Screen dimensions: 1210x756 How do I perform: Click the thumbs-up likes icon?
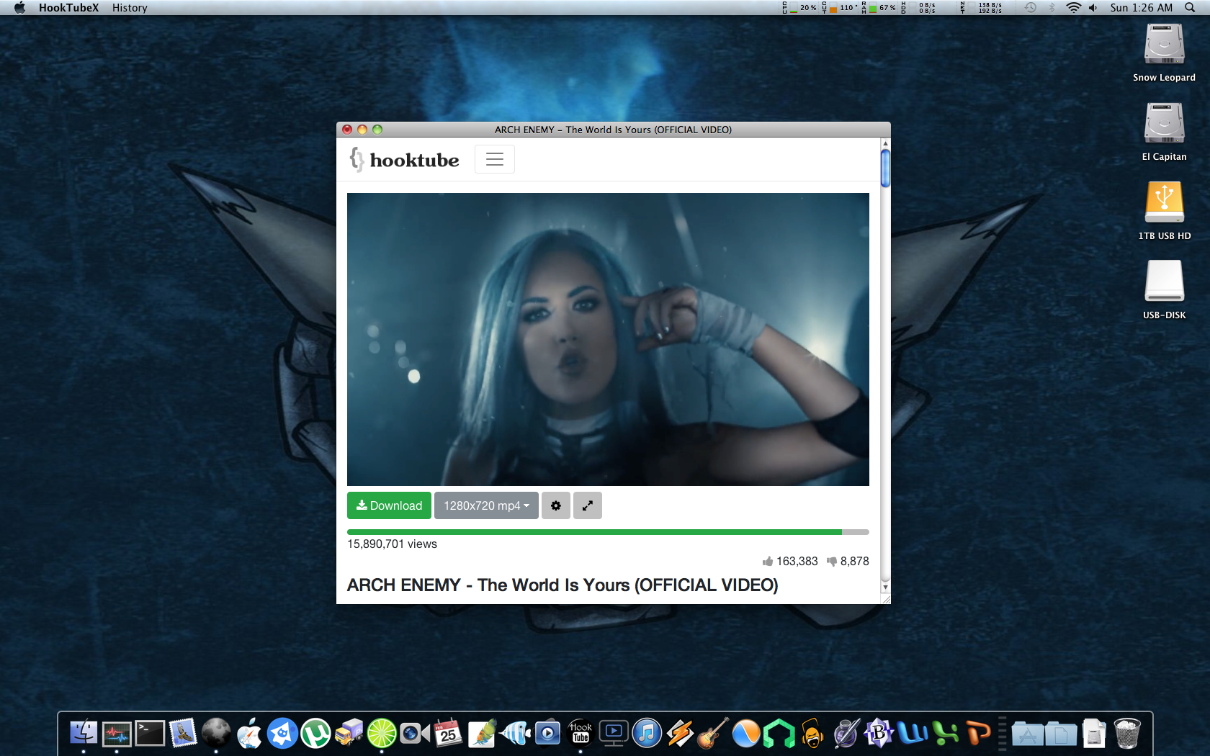768,561
